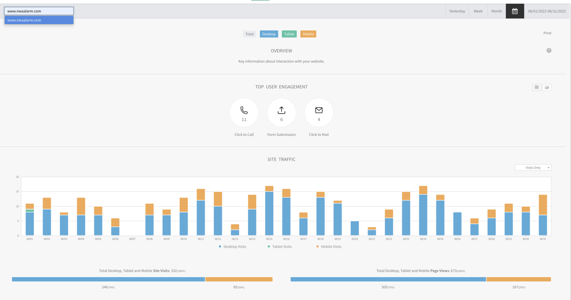This screenshot has width=571, height=300.
Task: Click the Click to Mail envelope icon
Action: (x=319, y=110)
